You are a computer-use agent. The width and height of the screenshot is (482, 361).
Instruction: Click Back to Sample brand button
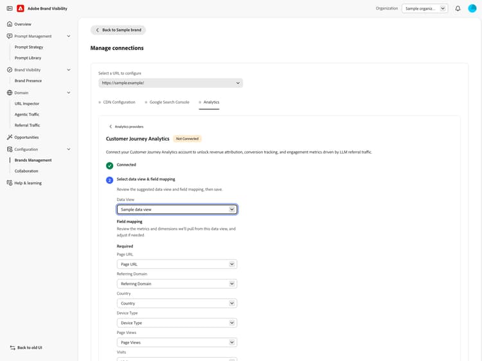coord(118,30)
